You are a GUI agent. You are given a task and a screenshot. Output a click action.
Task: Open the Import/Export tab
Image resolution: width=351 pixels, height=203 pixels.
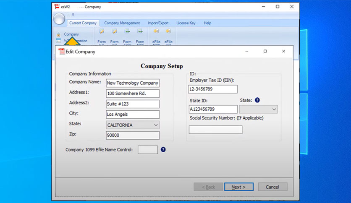[x=158, y=23]
